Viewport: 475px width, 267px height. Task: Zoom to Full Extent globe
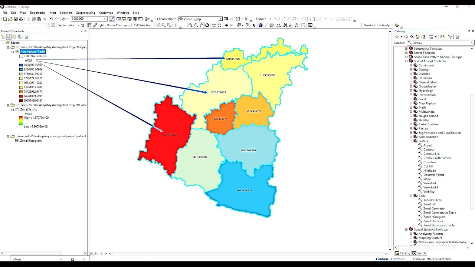click(x=207, y=25)
